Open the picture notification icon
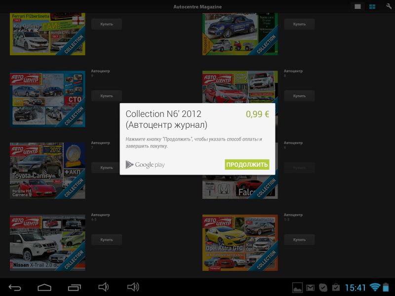The height and width of the screenshot is (296, 395). point(297,287)
